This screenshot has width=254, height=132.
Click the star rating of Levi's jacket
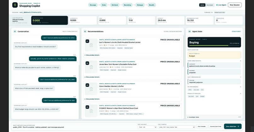pos(106,45)
